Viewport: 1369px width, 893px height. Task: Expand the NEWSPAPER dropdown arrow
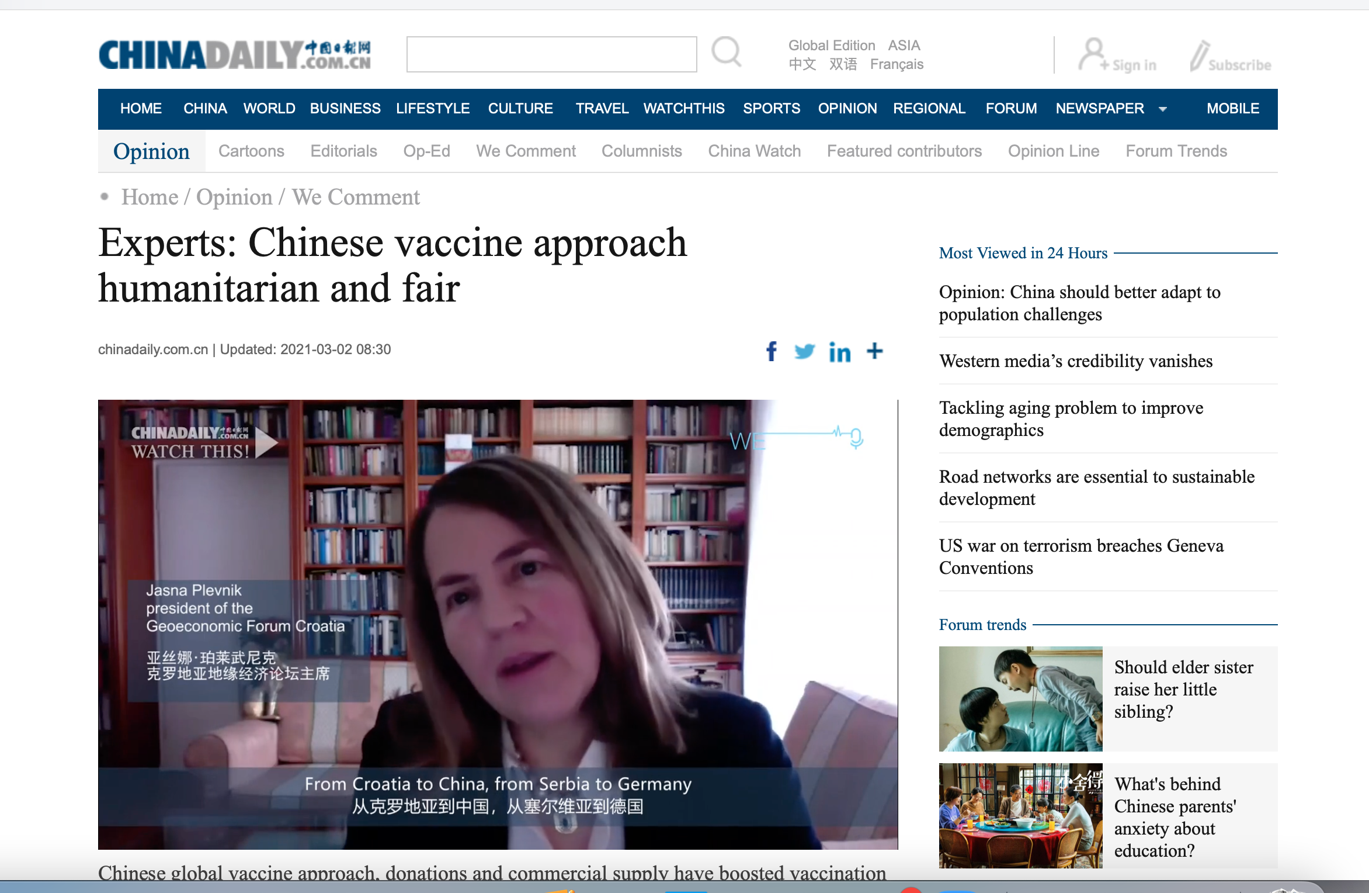click(1162, 109)
